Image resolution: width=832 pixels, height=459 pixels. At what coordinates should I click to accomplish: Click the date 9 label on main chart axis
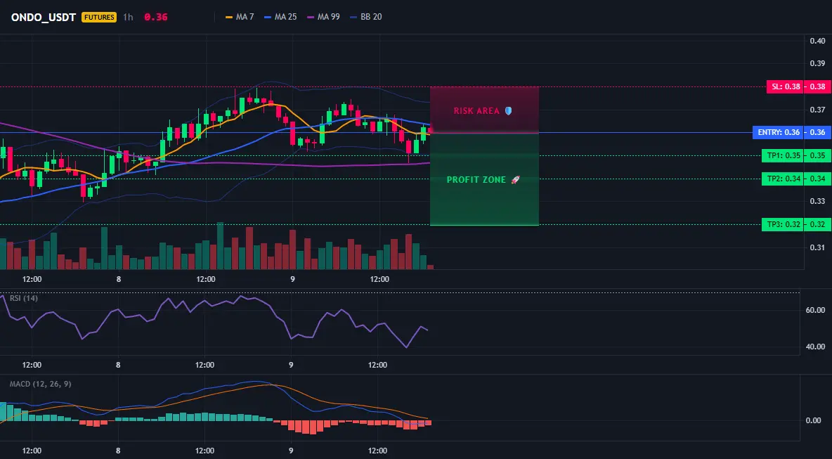tap(292, 279)
